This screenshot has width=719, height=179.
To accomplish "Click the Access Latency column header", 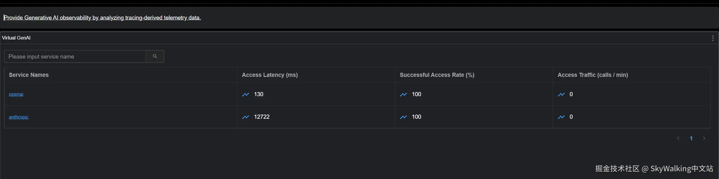I will click(x=269, y=75).
